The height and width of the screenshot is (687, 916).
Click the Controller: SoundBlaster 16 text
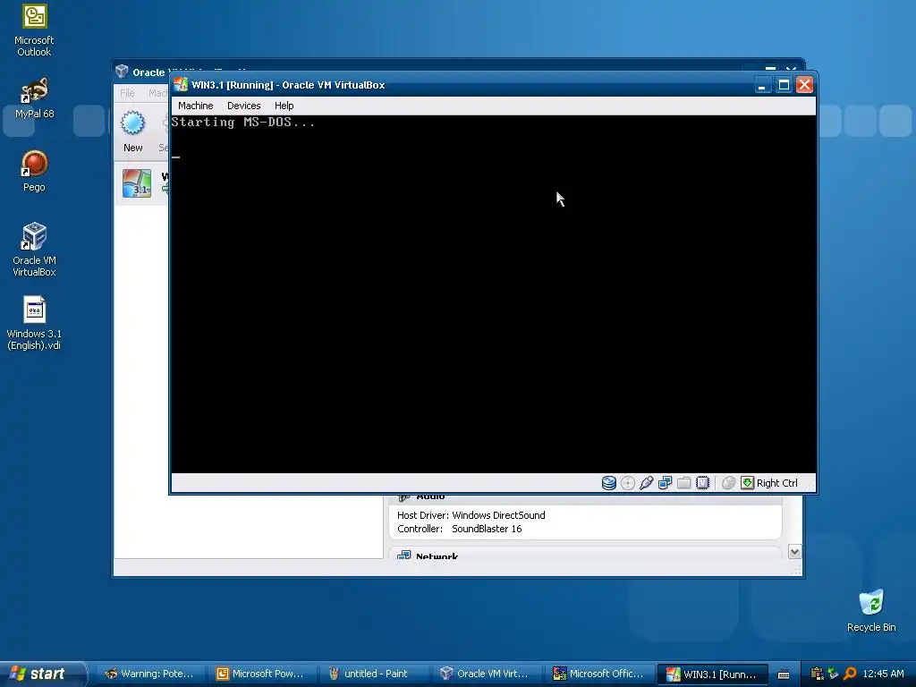point(459,529)
